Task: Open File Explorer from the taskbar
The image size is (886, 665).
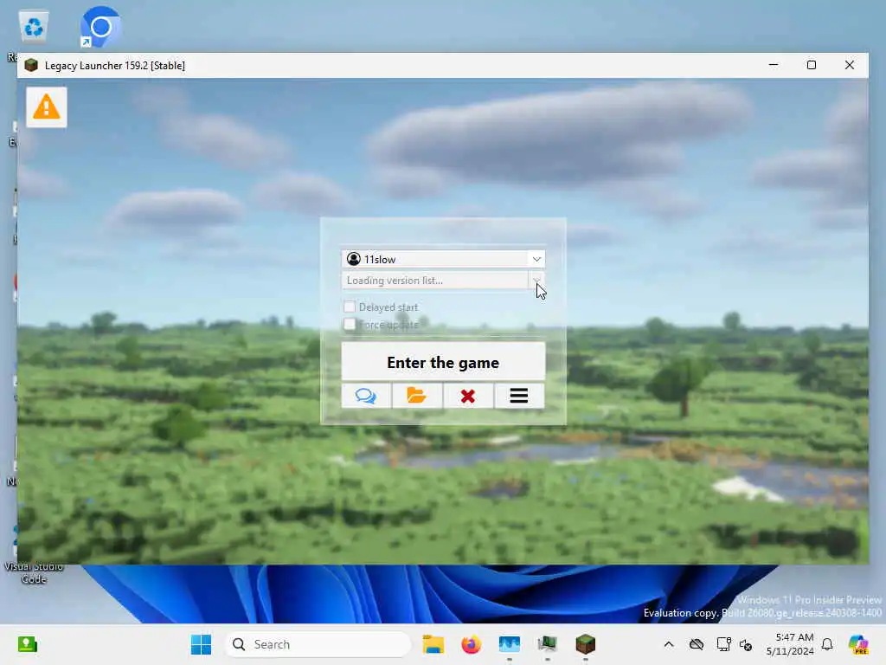Action: point(433,644)
